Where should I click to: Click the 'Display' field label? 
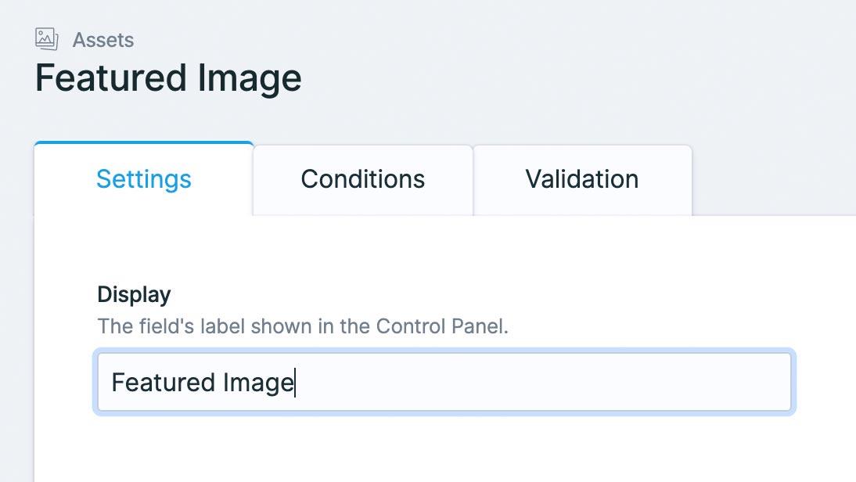pyautogui.click(x=134, y=295)
